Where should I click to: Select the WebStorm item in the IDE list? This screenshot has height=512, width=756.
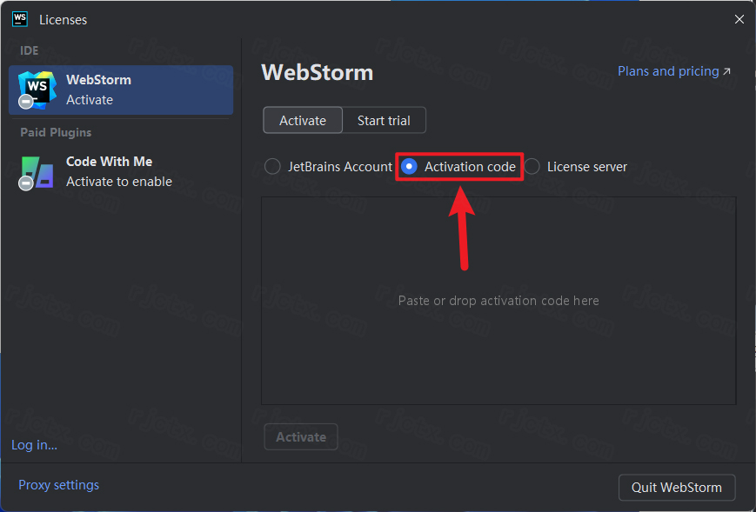[x=121, y=90]
